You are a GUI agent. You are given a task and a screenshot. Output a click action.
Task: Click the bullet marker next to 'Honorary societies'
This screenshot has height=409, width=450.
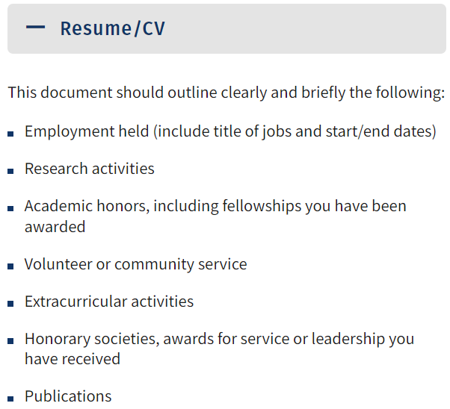[x=10, y=341]
